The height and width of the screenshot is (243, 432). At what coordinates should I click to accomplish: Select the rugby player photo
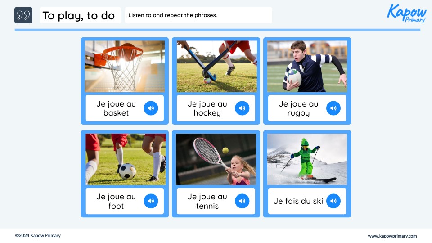[x=307, y=67]
